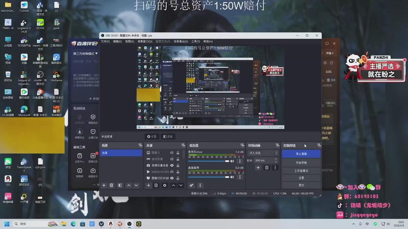Enable 工作室模式 studio mode
This screenshot has height=229, width=408.
(301, 170)
